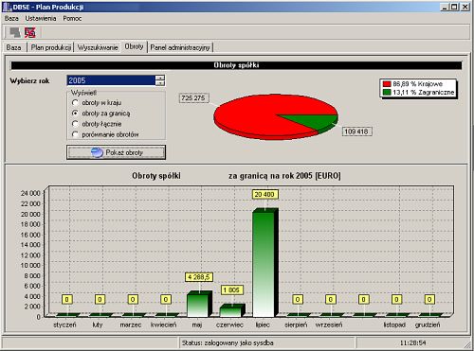474x351 pixels.
Task: Click the styczeń month axis label
Action: (64, 325)
